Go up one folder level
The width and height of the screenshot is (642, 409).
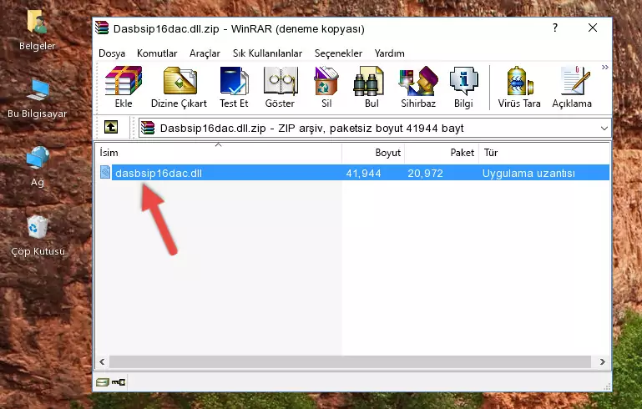click(111, 128)
